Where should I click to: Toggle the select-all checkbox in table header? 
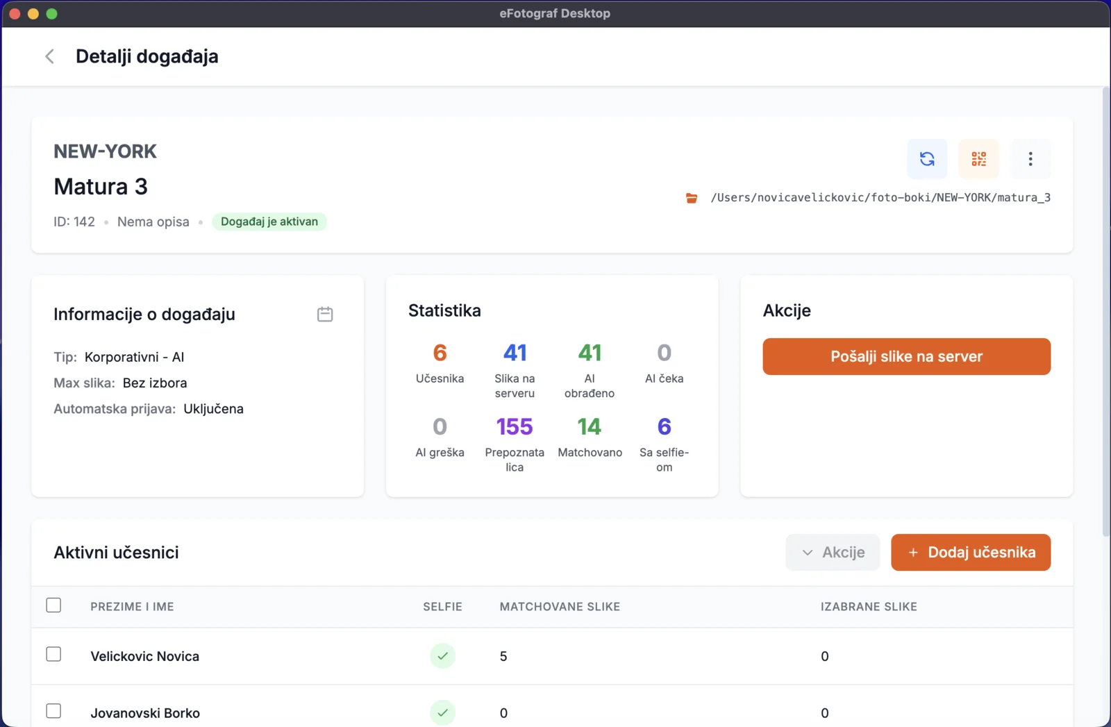pos(53,605)
